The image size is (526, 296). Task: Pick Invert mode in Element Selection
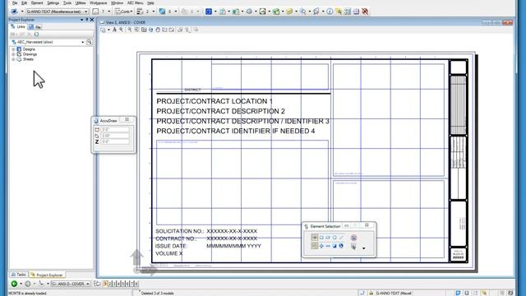(x=335, y=246)
